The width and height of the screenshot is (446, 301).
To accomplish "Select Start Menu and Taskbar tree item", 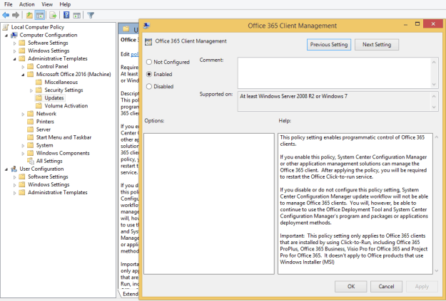I will [x=64, y=137].
